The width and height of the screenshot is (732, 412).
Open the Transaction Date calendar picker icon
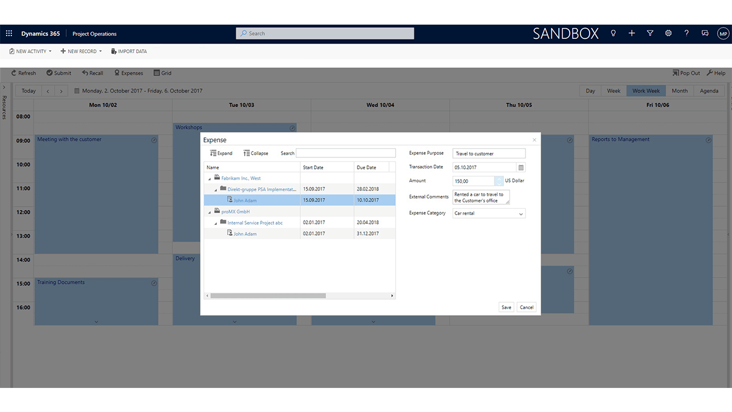click(x=520, y=168)
